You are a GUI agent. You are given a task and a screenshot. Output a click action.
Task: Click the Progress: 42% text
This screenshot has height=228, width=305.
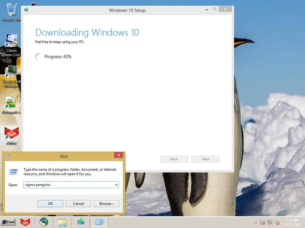(58, 57)
